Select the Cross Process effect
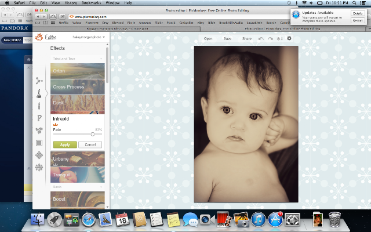371x232 pixels. tap(78, 86)
